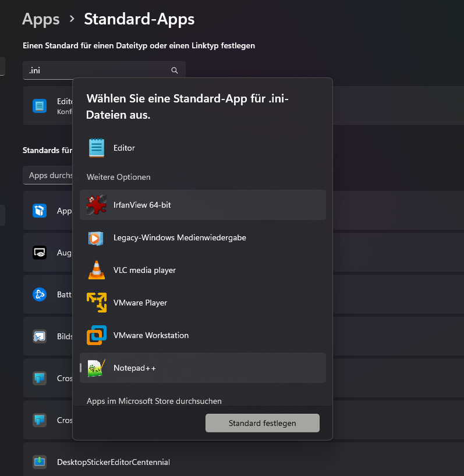The width and height of the screenshot is (464, 476).
Task: Click the VMware Workstation overlapping squares icon
Action: pyautogui.click(x=97, y=335)
